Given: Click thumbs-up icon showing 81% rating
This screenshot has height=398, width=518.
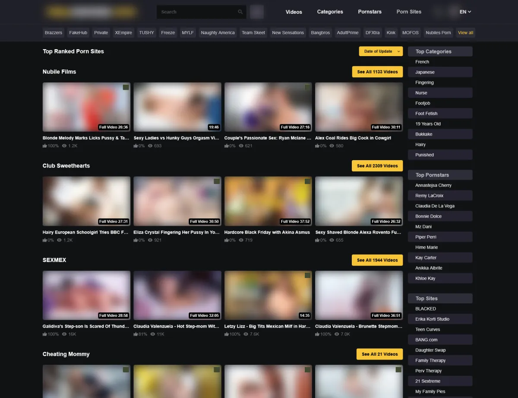Looking at the screenshot, I should coord(136,334).
